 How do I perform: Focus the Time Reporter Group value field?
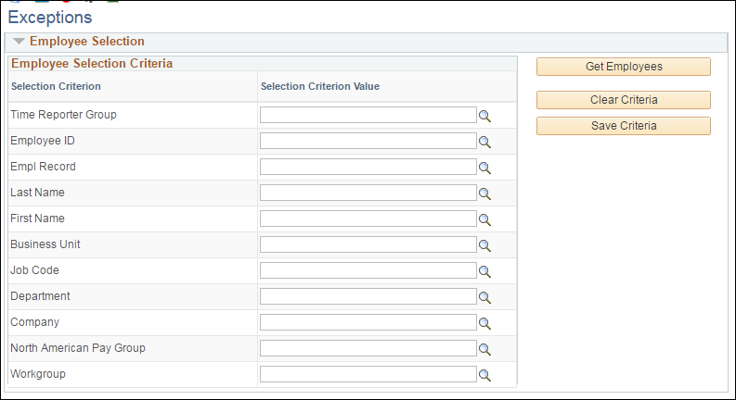coord(368,115)
